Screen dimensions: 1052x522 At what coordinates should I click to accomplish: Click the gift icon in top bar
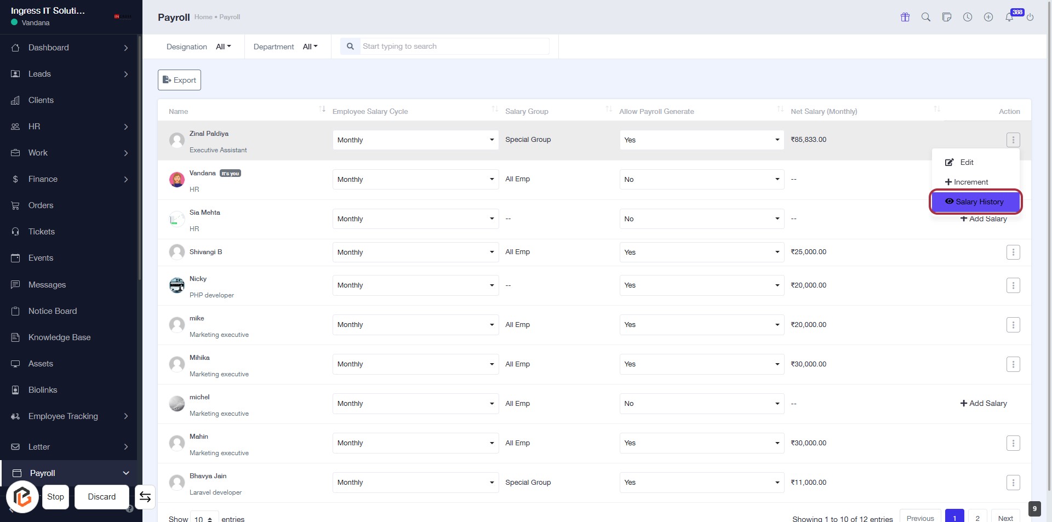tap(905, 17)
